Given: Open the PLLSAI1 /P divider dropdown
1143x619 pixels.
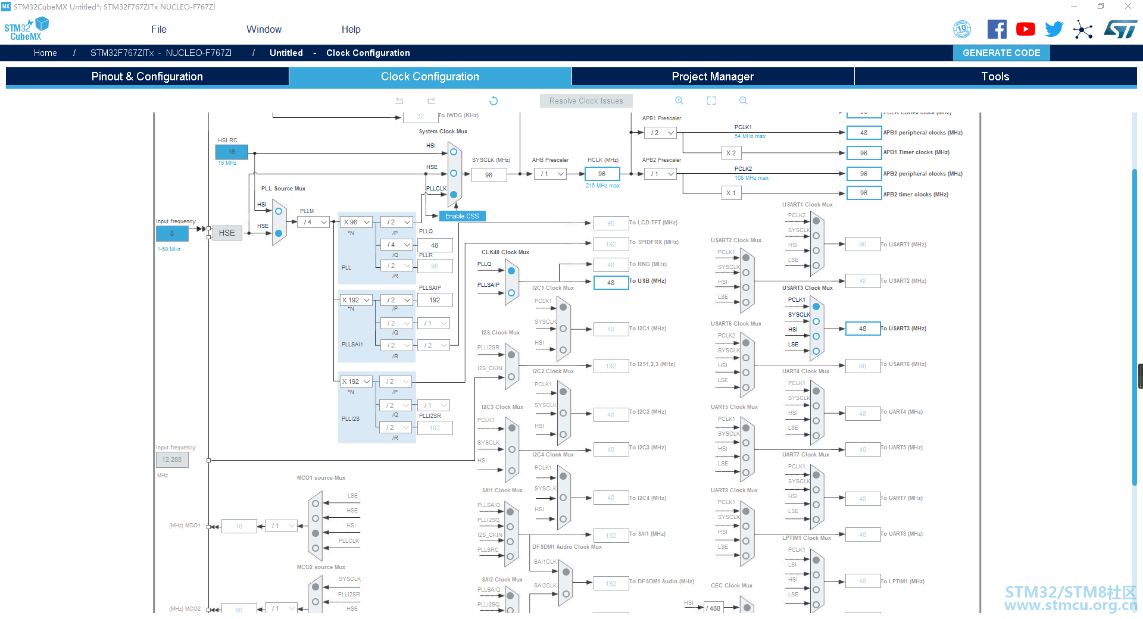Looking at the screenshot, I should coord(397,300).
